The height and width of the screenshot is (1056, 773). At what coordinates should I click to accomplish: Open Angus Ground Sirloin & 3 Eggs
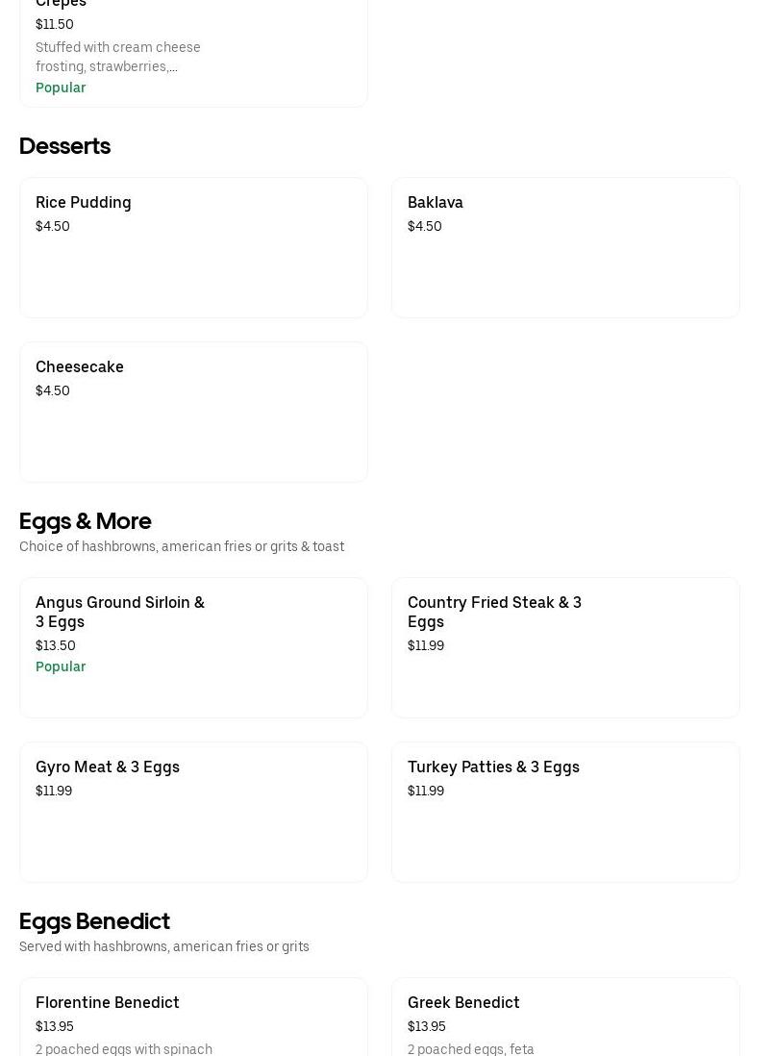pos(193,647)
